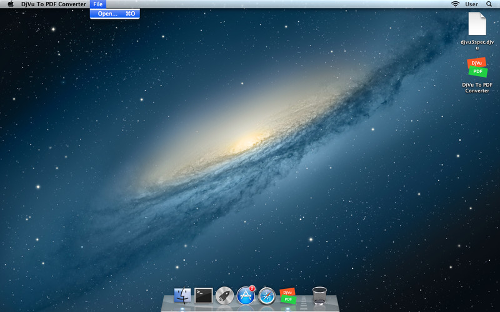Click the DjVu To PDF Converter desktop label
500x312 pixels.
(x=477, y=87)
